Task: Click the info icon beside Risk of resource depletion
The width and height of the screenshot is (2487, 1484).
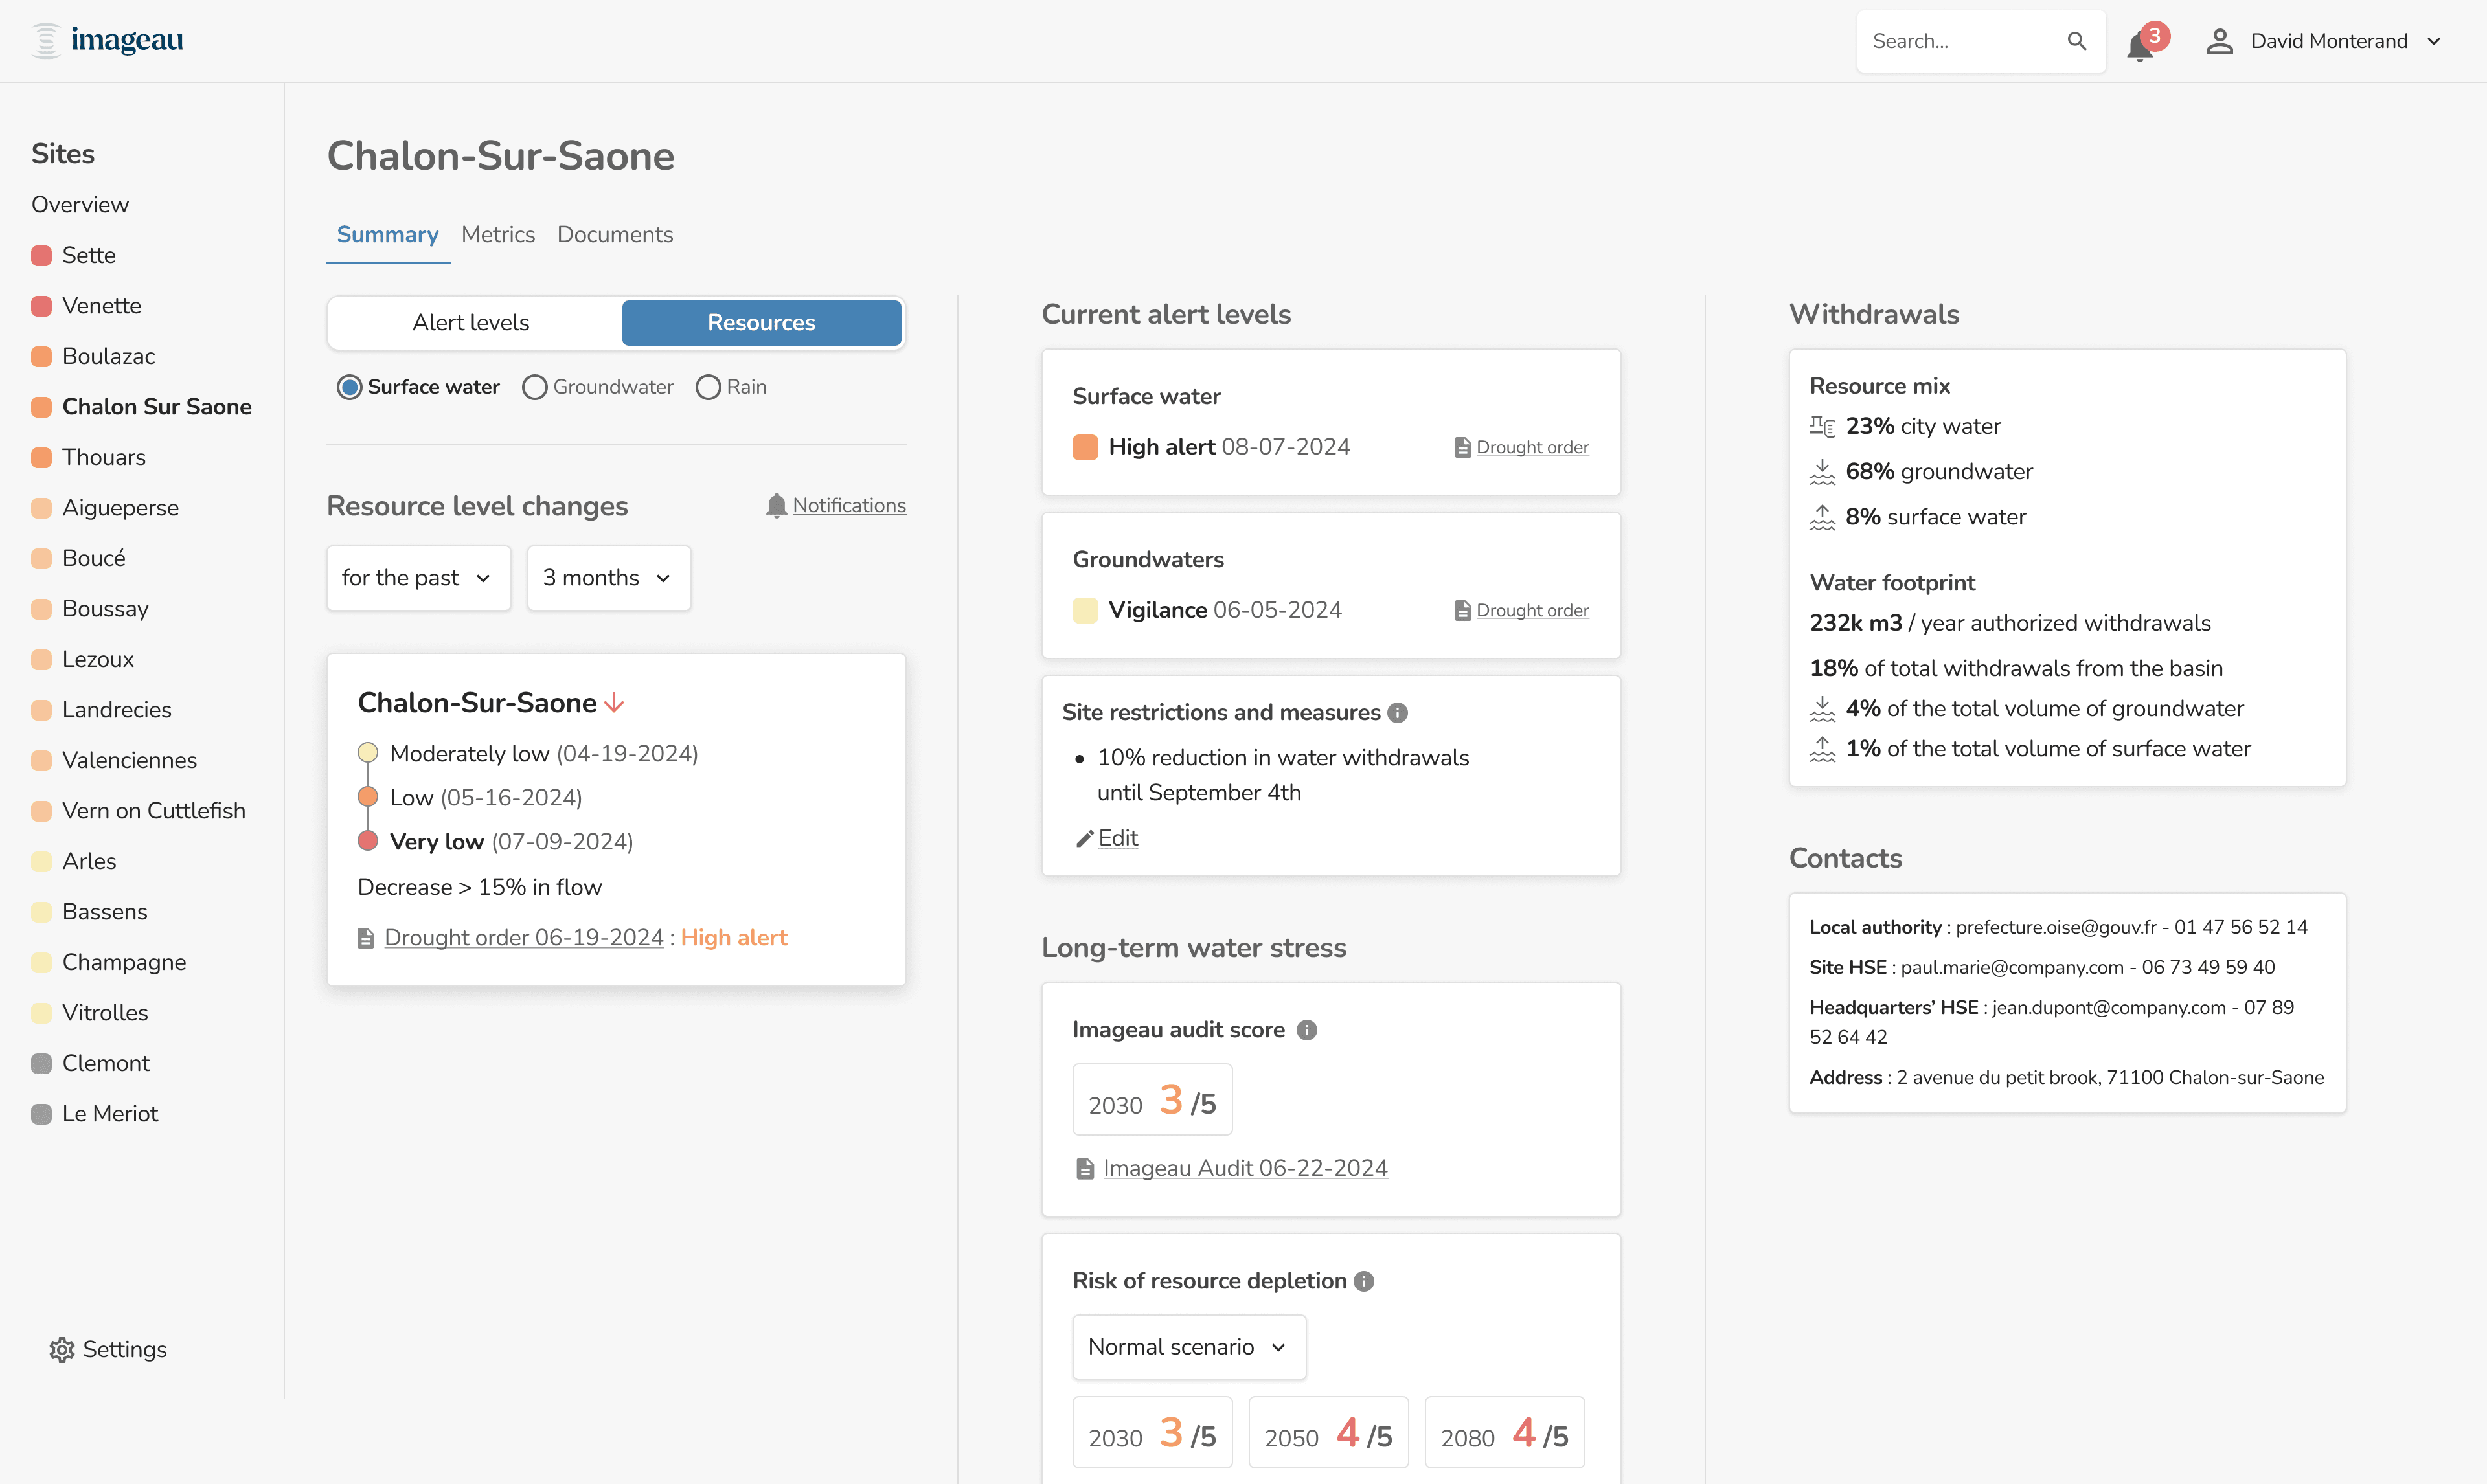Action: (1364, 1281)
